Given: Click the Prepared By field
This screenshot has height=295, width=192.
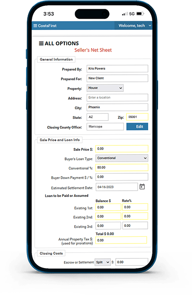Looking at the screenshot, I should [117, 69].
